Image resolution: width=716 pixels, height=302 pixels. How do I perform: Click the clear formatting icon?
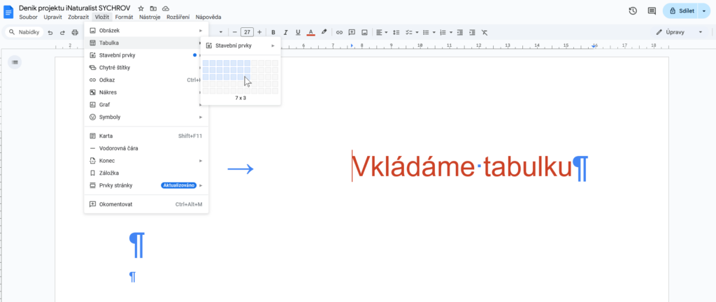point(485,32)
